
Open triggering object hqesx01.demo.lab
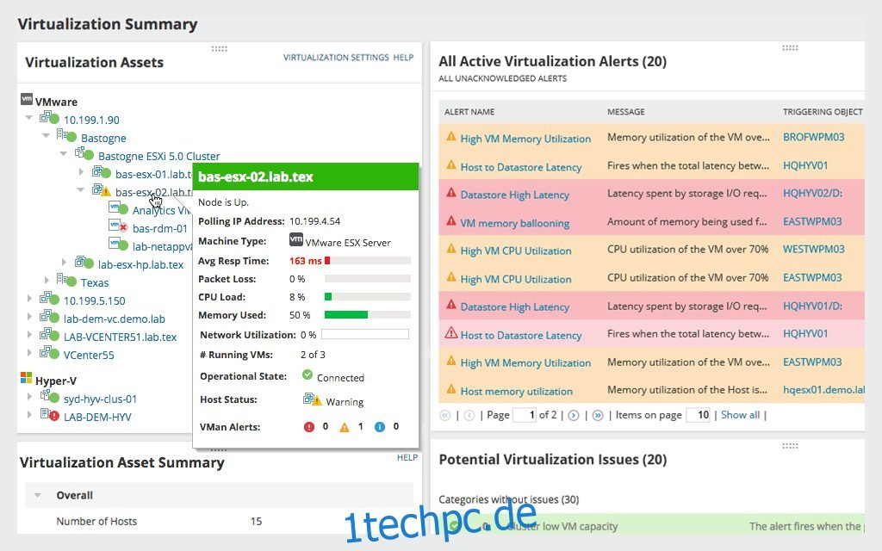823,390
